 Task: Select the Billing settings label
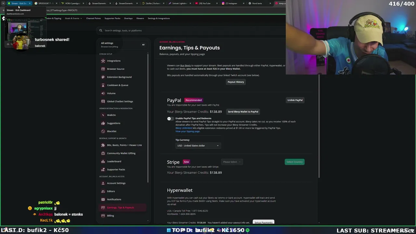[110, 216]
